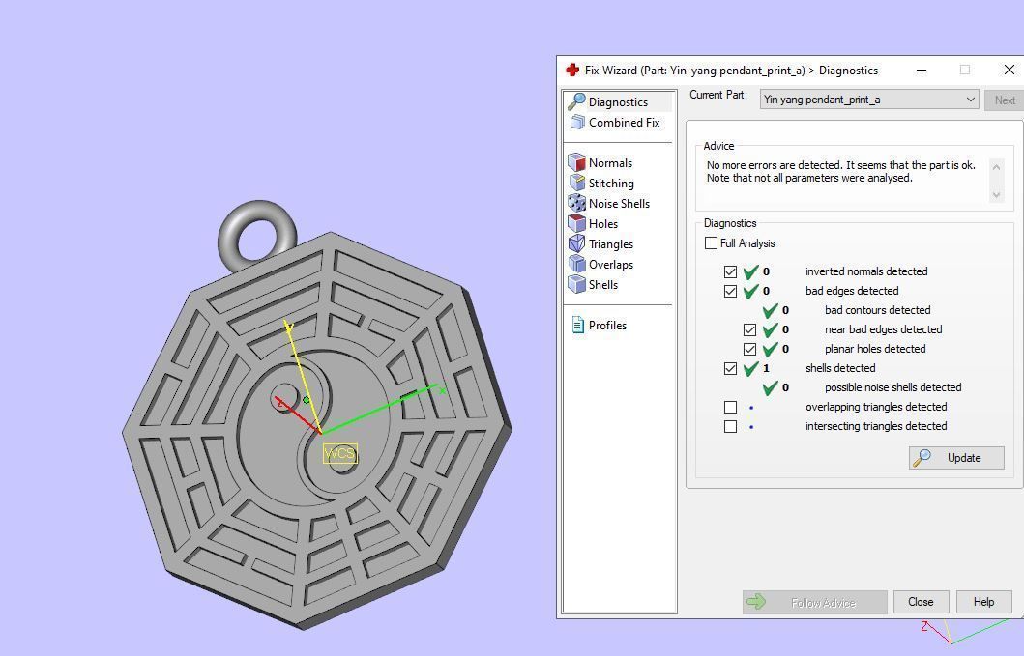Image resolution: width=1024 pixels, height=656 pixels.
Task: Click the WCS label in viewport
Action: pyautogui.click(x=340, y=453)
